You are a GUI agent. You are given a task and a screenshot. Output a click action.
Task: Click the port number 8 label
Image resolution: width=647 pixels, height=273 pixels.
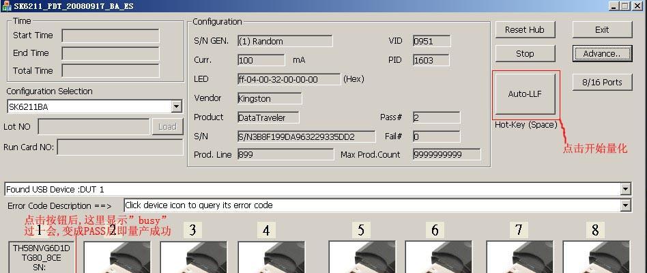[x=595, y=230]
